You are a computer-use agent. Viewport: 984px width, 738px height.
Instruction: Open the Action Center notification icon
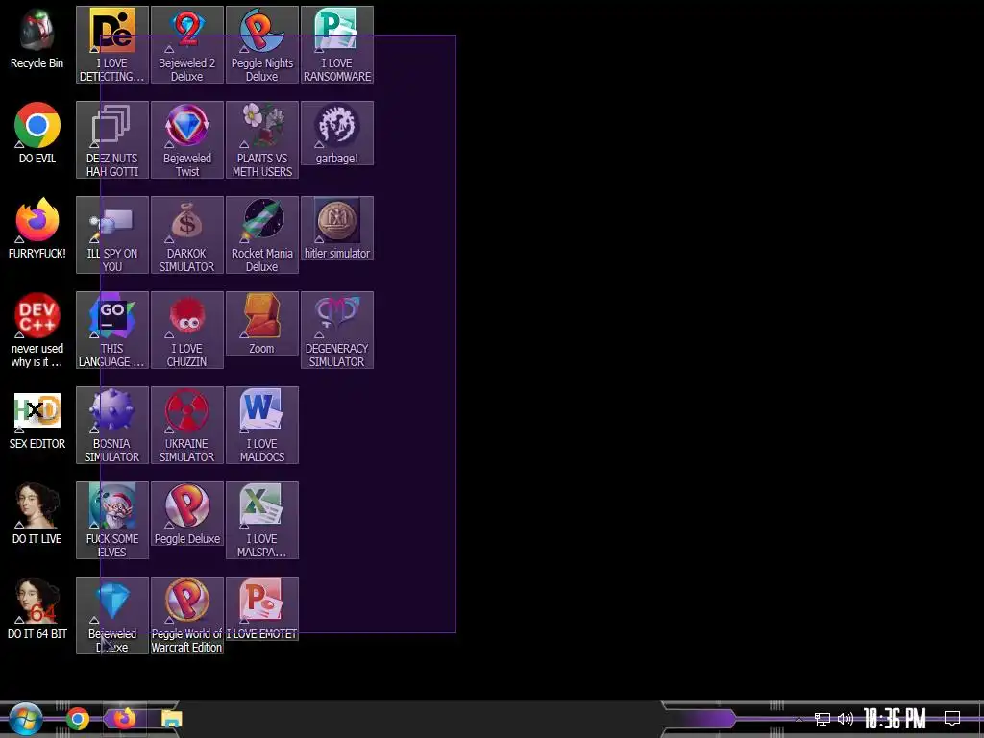pos(952,719)
